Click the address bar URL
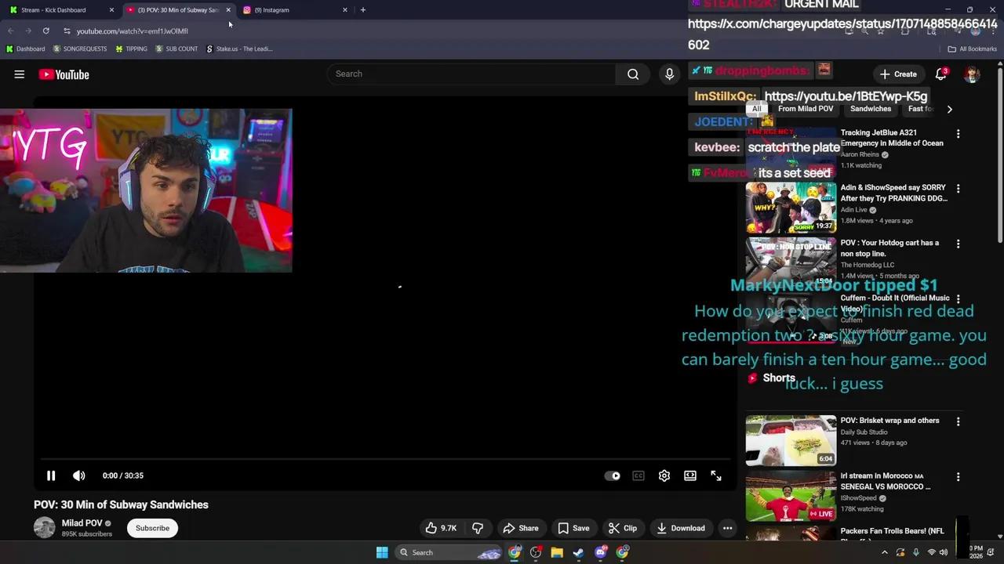The height and width of the screenshot is (564, 1004). point(133,31)
